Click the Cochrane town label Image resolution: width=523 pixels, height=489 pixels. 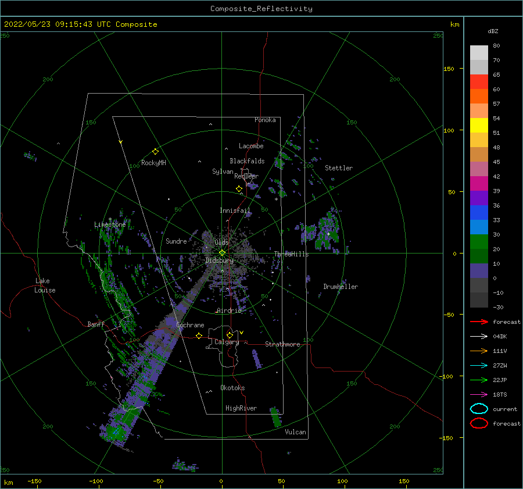coord(190,325)
